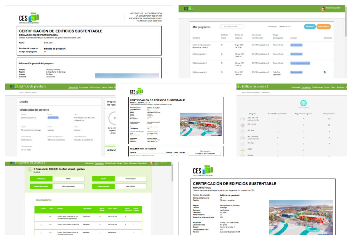Open the Información tab in the category list page
352x240 pixels.
(296, 87)
